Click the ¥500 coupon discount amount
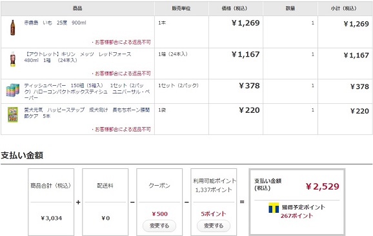 pos(159,214)
